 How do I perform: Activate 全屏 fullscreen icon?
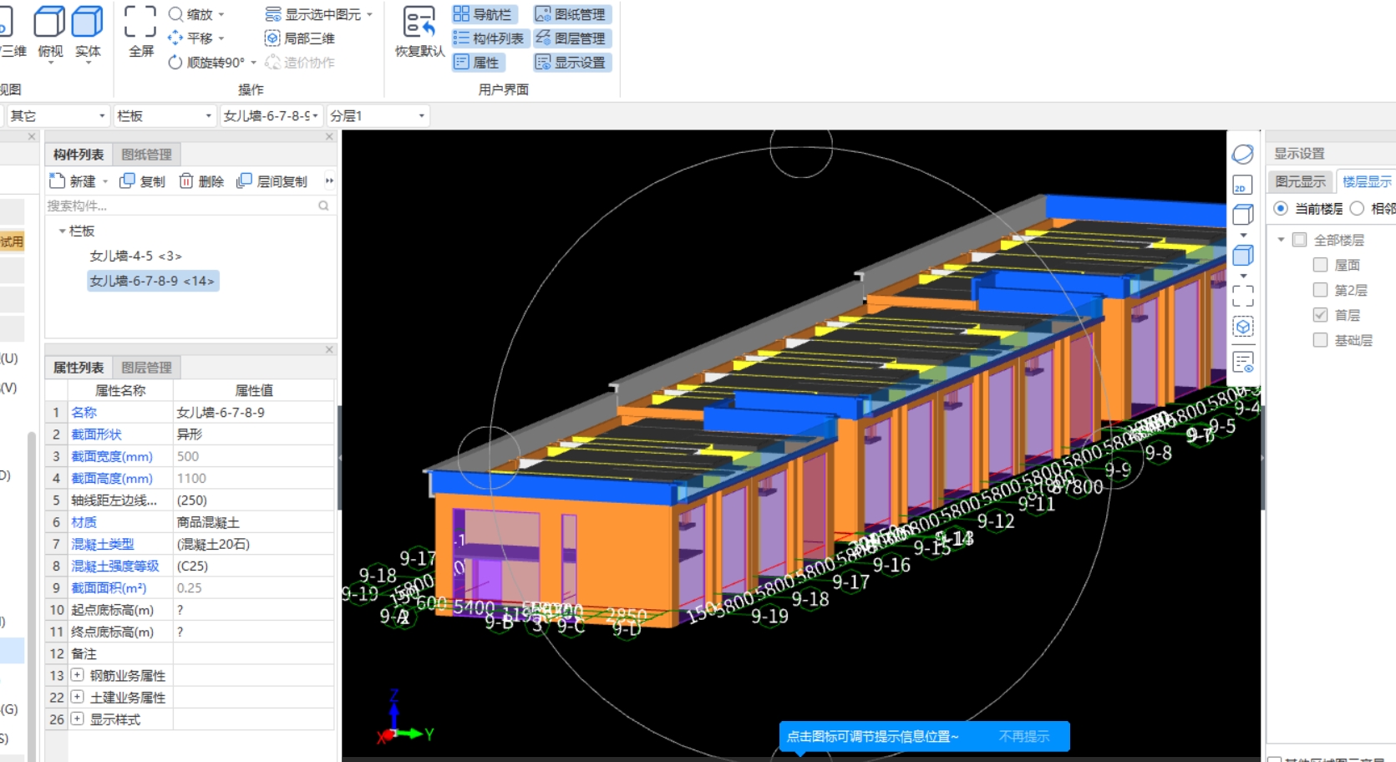pos(140,22)
